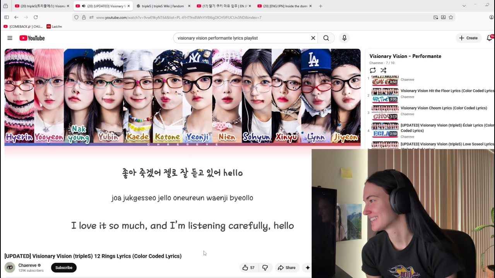Toggle shuffle playlist in playlist panel
The image size is (495, 278).
pos(383,70)
